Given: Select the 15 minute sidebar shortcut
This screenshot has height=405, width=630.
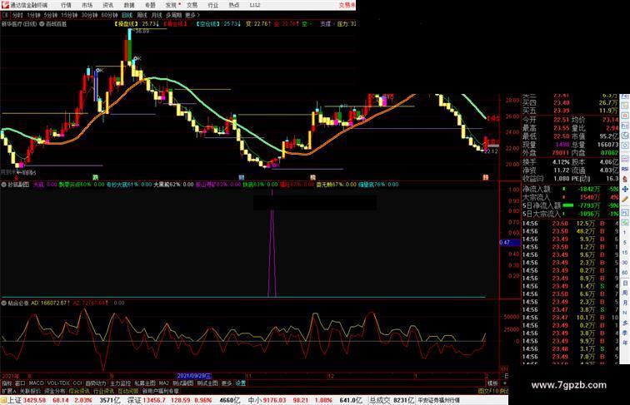Looking at the screenshot, I should (x=625, y=253).
